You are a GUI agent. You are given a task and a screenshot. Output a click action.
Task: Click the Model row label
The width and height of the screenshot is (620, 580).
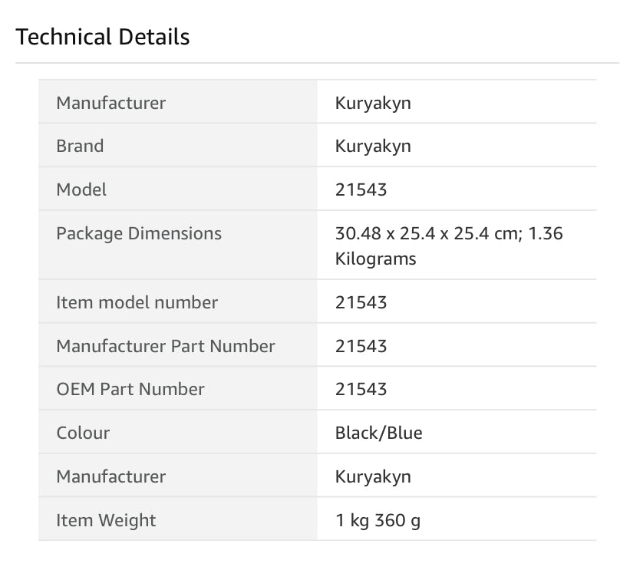tap(81, 189)
